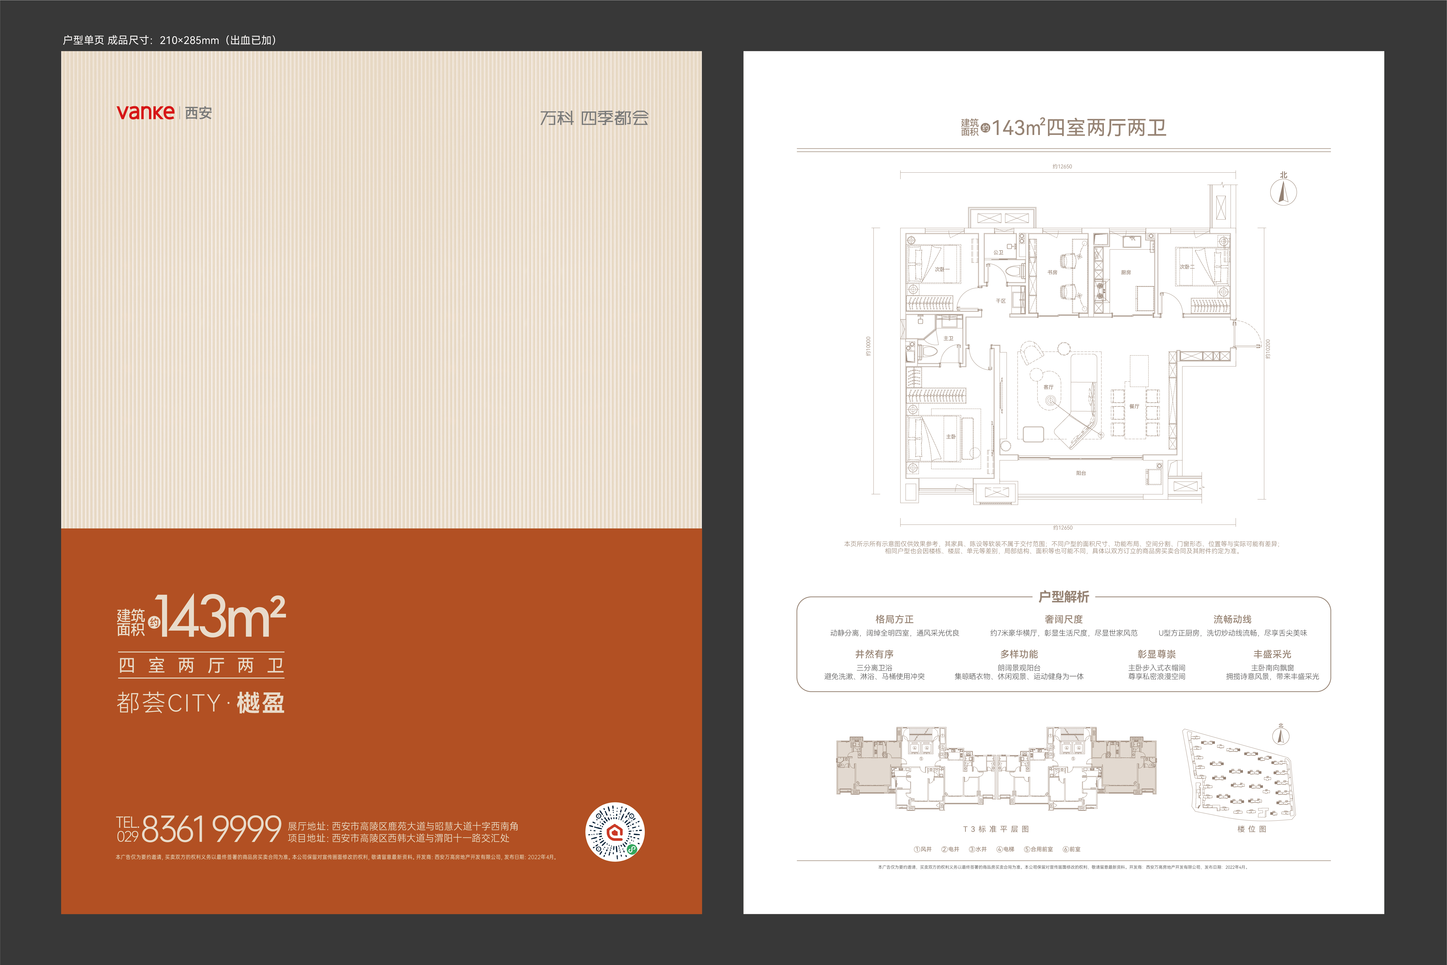Click the site location map thumbnail
This screenshot has height=965, width=1447.
coord(1238,775)
